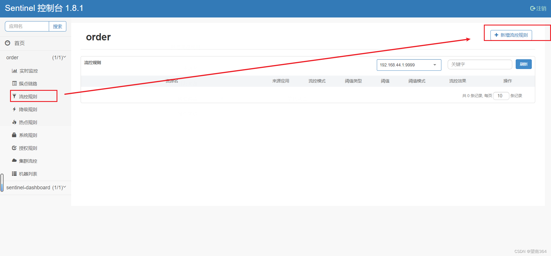The height and width of the screenshot is (256, 551).
Task: Focus the 关键字 keyword input
Action: [x=480, y=64]
